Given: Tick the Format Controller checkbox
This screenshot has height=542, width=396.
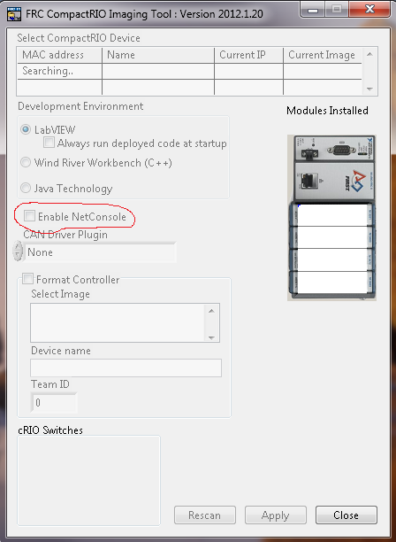Looking at the screenshot, I should tap(27, 279).
